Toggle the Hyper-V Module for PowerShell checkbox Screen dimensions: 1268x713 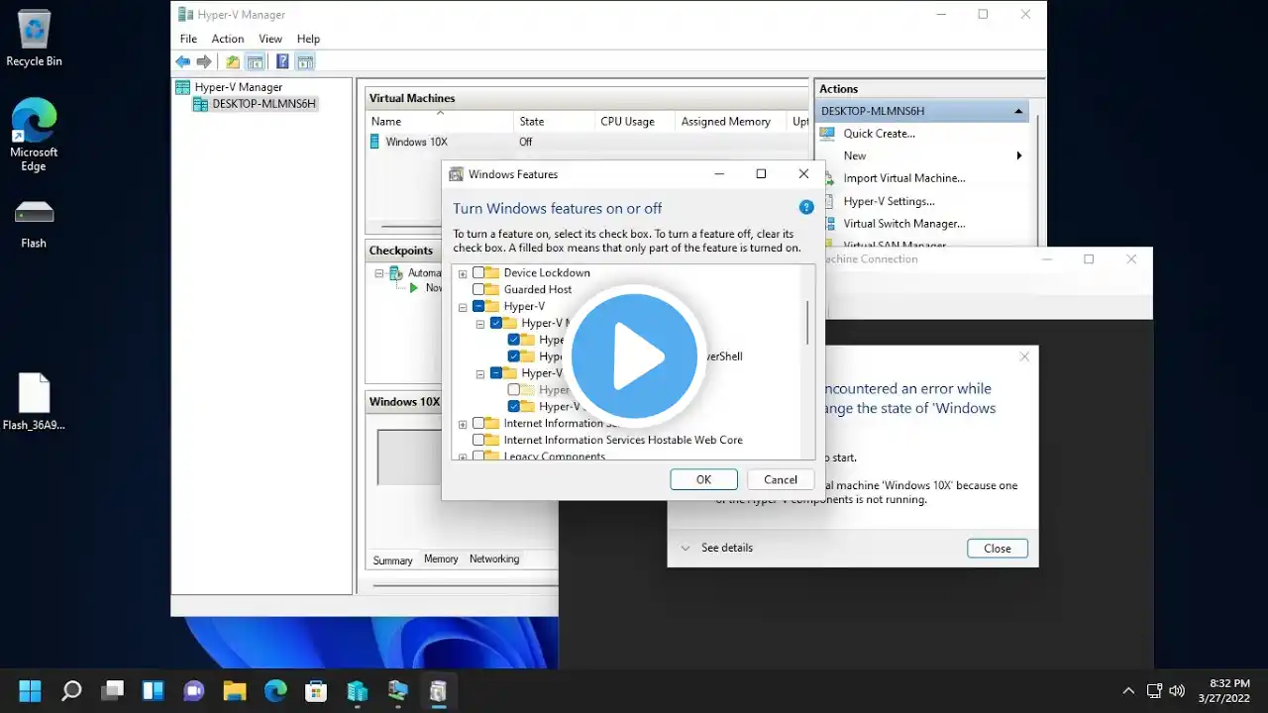pyautogui.click(x=513, y=356)
